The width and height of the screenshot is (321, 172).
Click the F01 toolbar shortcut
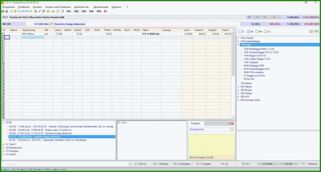pos(69,11)
